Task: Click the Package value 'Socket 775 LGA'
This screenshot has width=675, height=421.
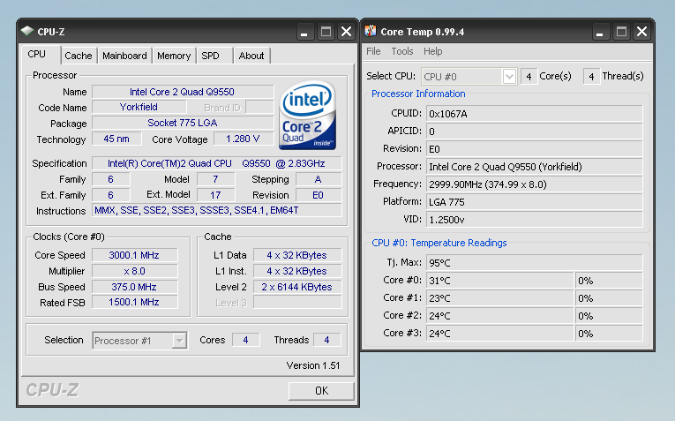Action: (x=183, y=123)
